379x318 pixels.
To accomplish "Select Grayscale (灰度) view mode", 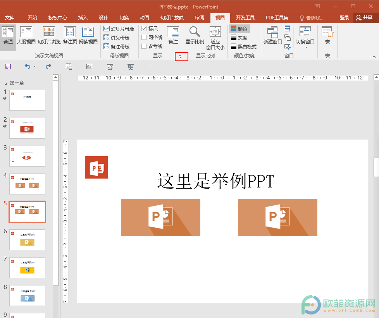I will (x=239, y=38).
